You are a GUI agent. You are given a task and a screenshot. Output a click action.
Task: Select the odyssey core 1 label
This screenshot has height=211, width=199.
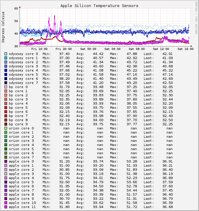(23, 58)
